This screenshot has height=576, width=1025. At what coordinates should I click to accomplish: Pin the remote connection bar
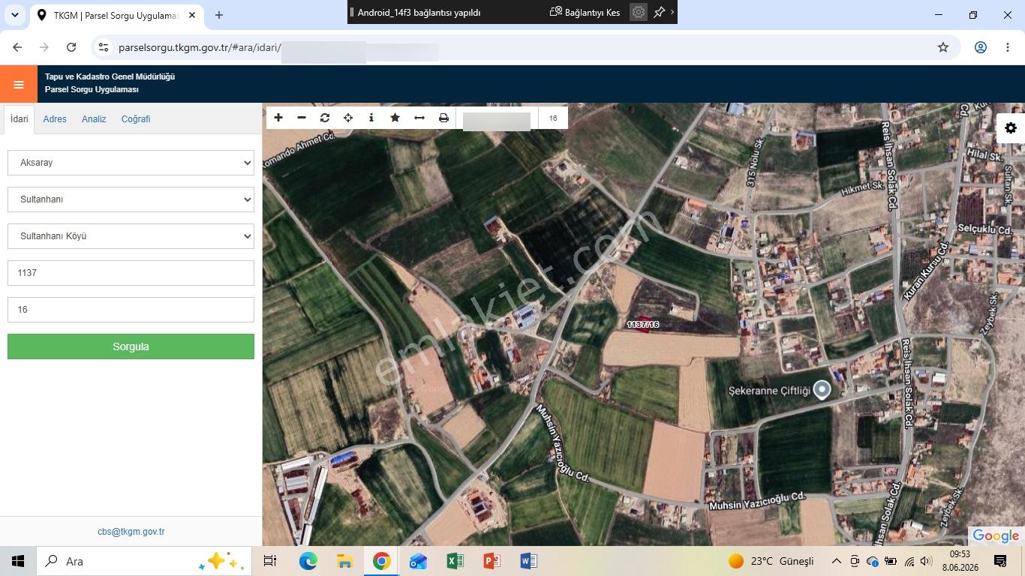(660, 12)
